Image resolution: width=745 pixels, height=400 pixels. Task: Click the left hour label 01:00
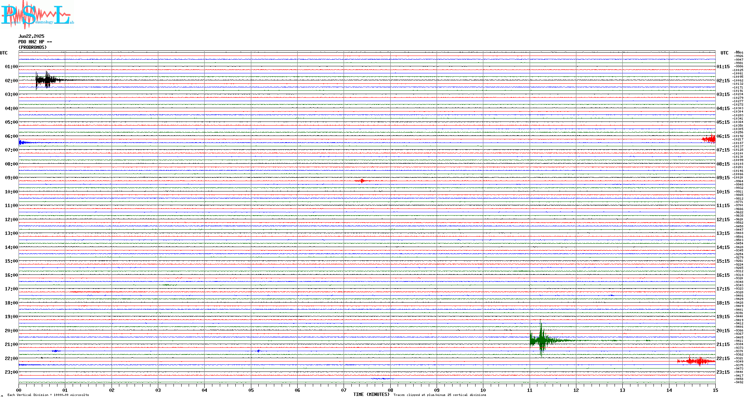click(11, 67)
